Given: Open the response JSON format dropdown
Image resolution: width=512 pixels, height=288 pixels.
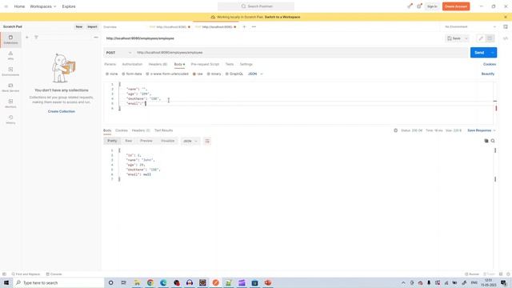Looking at the screenshot, I should coord(190,141).
